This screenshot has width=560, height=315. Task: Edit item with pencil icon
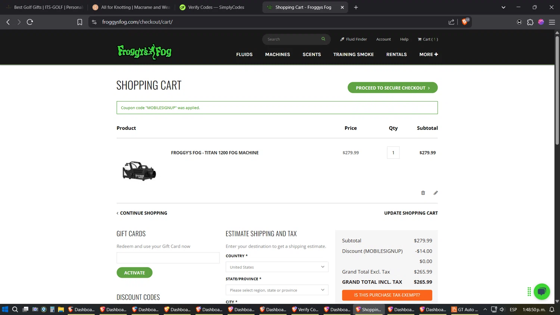click(x=435, y=193)
